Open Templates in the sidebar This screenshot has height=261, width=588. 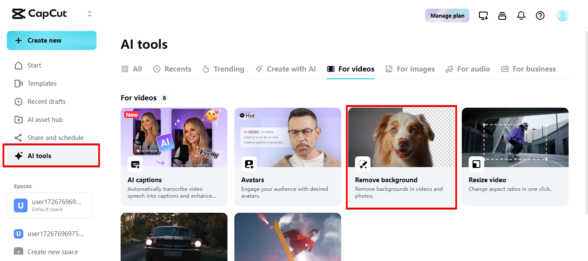[42, 84]
